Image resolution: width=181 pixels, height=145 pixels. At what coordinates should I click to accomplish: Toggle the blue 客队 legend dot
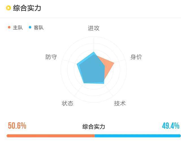30,27
